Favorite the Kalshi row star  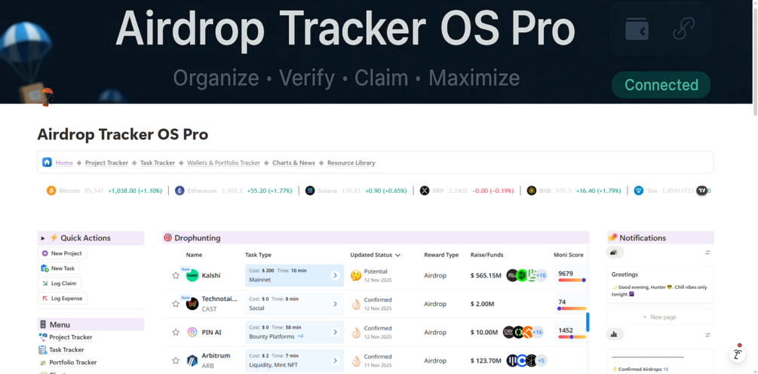click(176, 275)
